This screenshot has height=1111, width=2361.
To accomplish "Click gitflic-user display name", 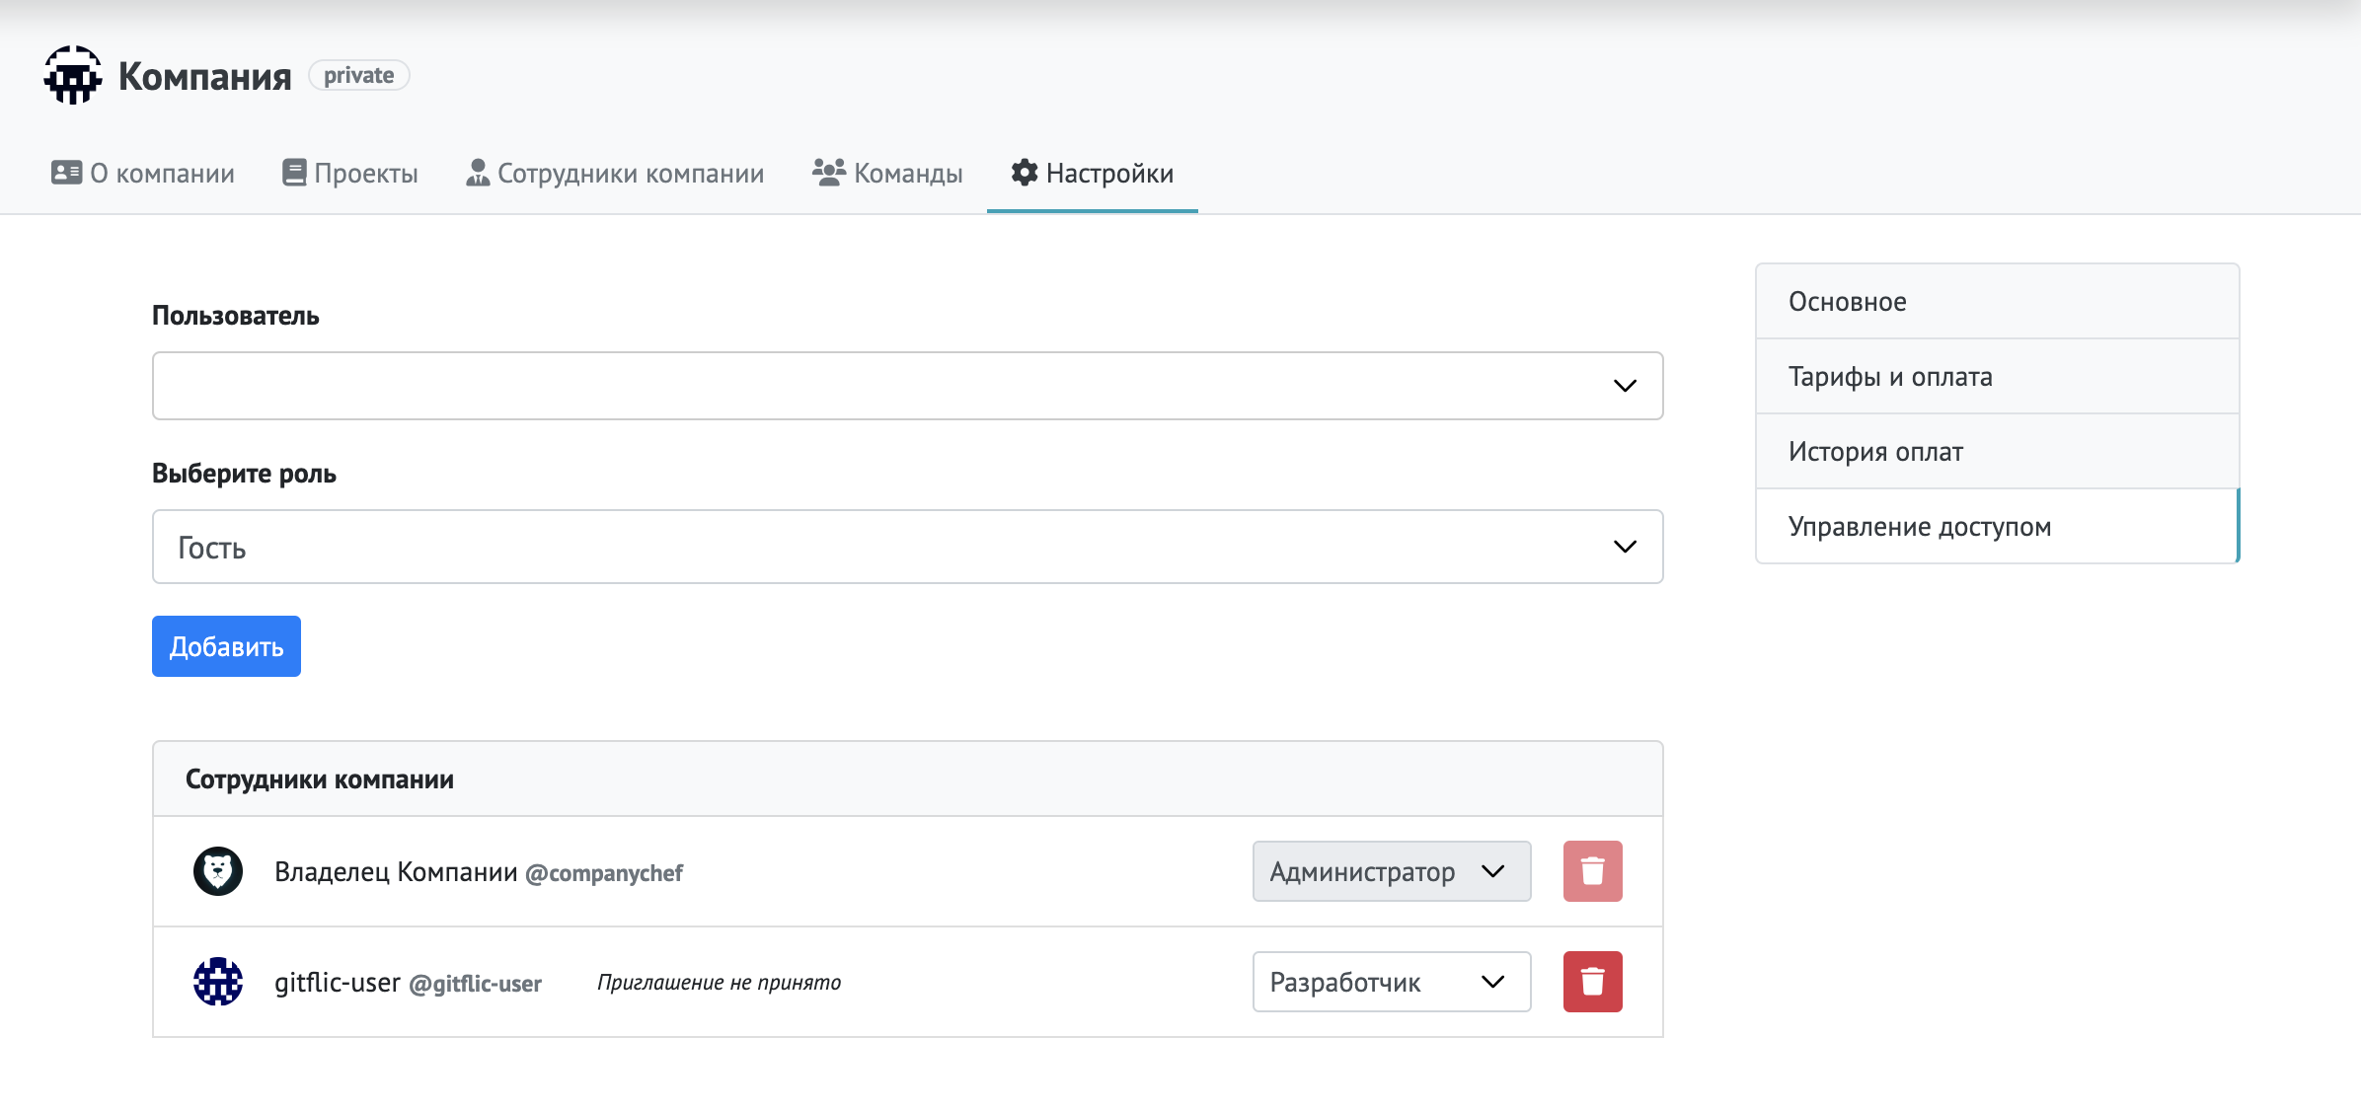I will pos(338,982).
